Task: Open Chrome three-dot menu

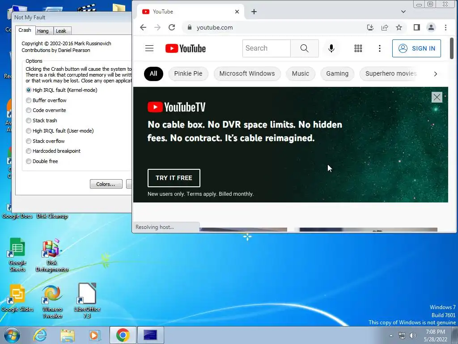Action: click(x=446, y=27)
